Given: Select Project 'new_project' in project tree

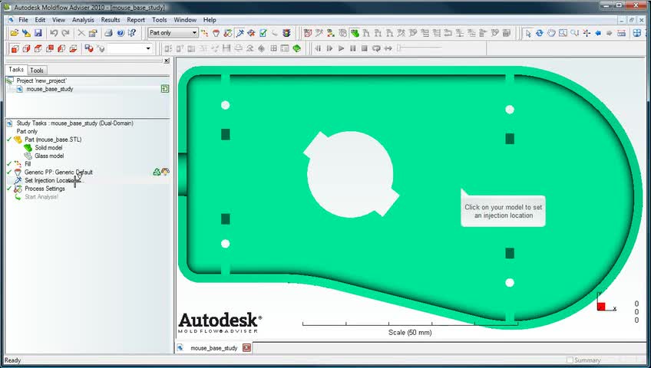Looking at the screenshot, I should (41, 80).
